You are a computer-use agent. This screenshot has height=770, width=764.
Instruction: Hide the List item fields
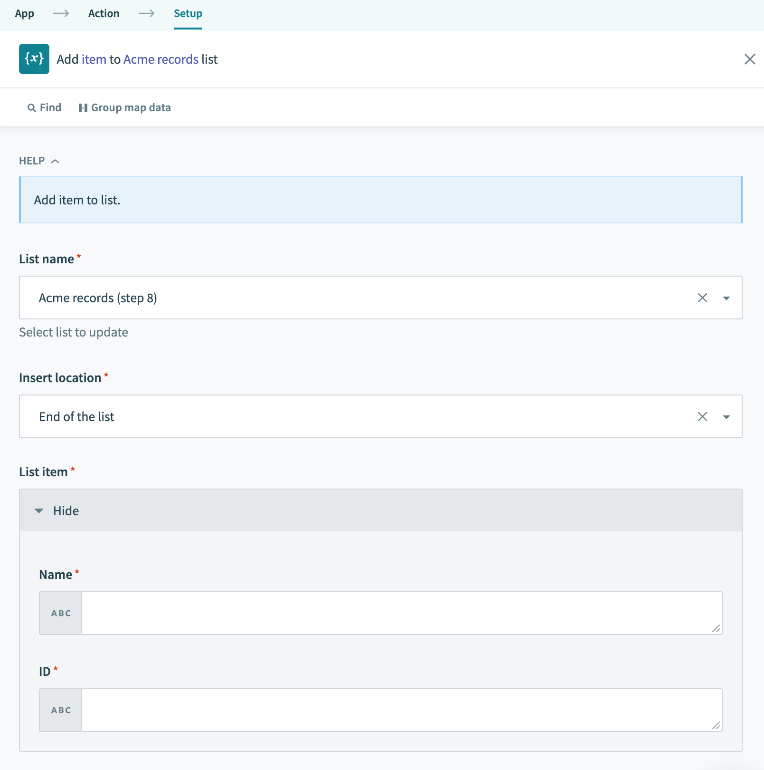tap(57, 511)
